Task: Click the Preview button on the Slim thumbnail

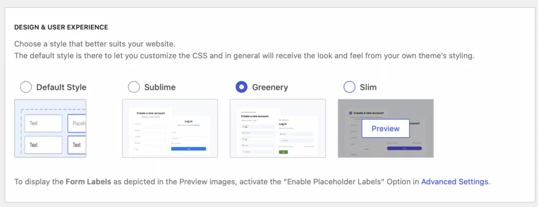Action: point(386,128)
